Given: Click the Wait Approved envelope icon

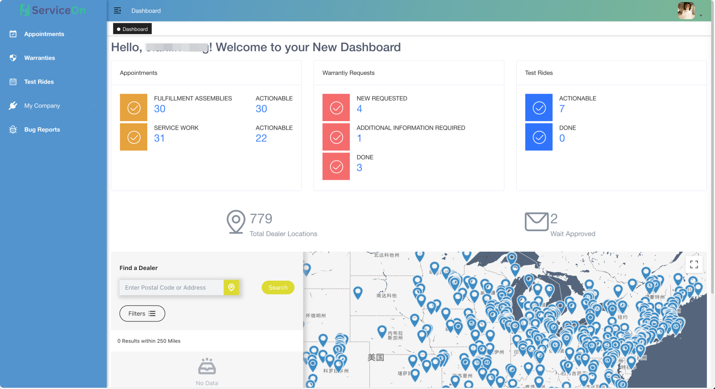Looking at the screenshot, I should click(x=536, y=221).
